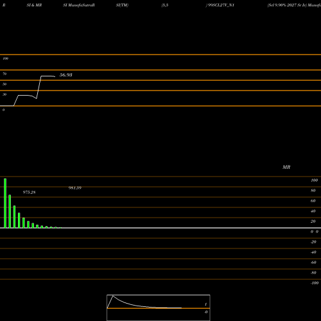
Task: Click the 'Scl 9.90% 2027 Sr Iv' title
Action: [x=287, y=5]
